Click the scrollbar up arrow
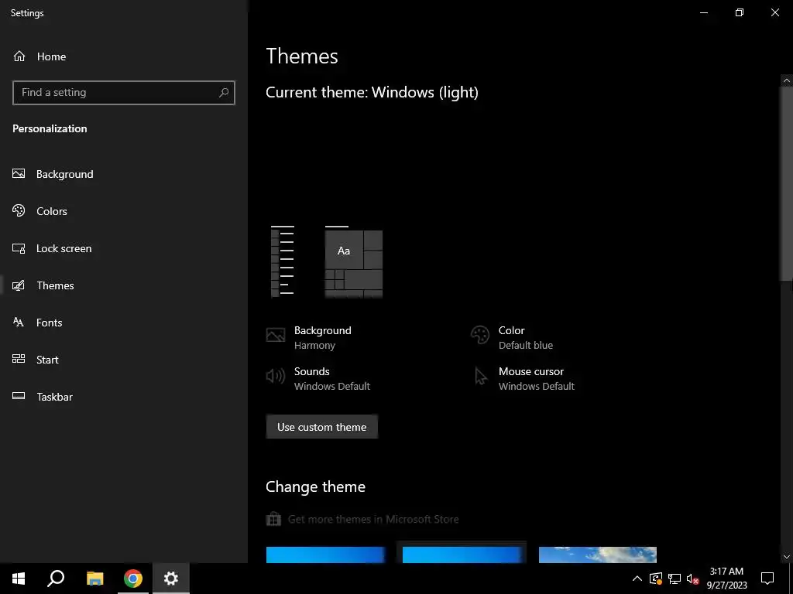Screen dimensions: 793x594 click(x=787, y=80)
